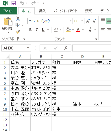Click the fx insert function button
The image size is (111, 131).
pos(66,48)
